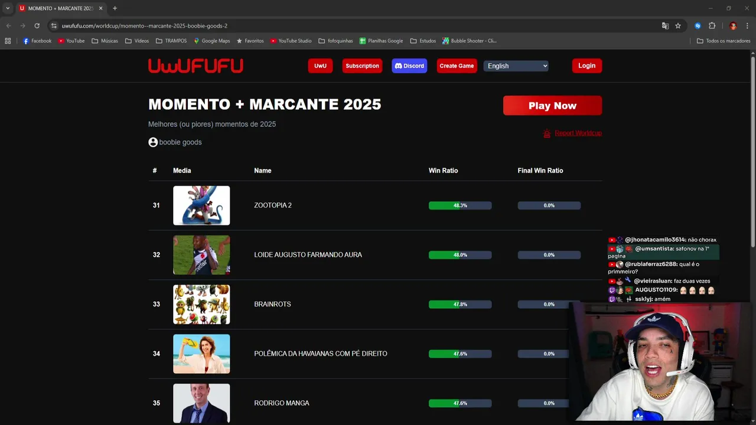Click the ZOOTOPIA 2 name text
Screen dimensions: 756x425
[273, 205]
